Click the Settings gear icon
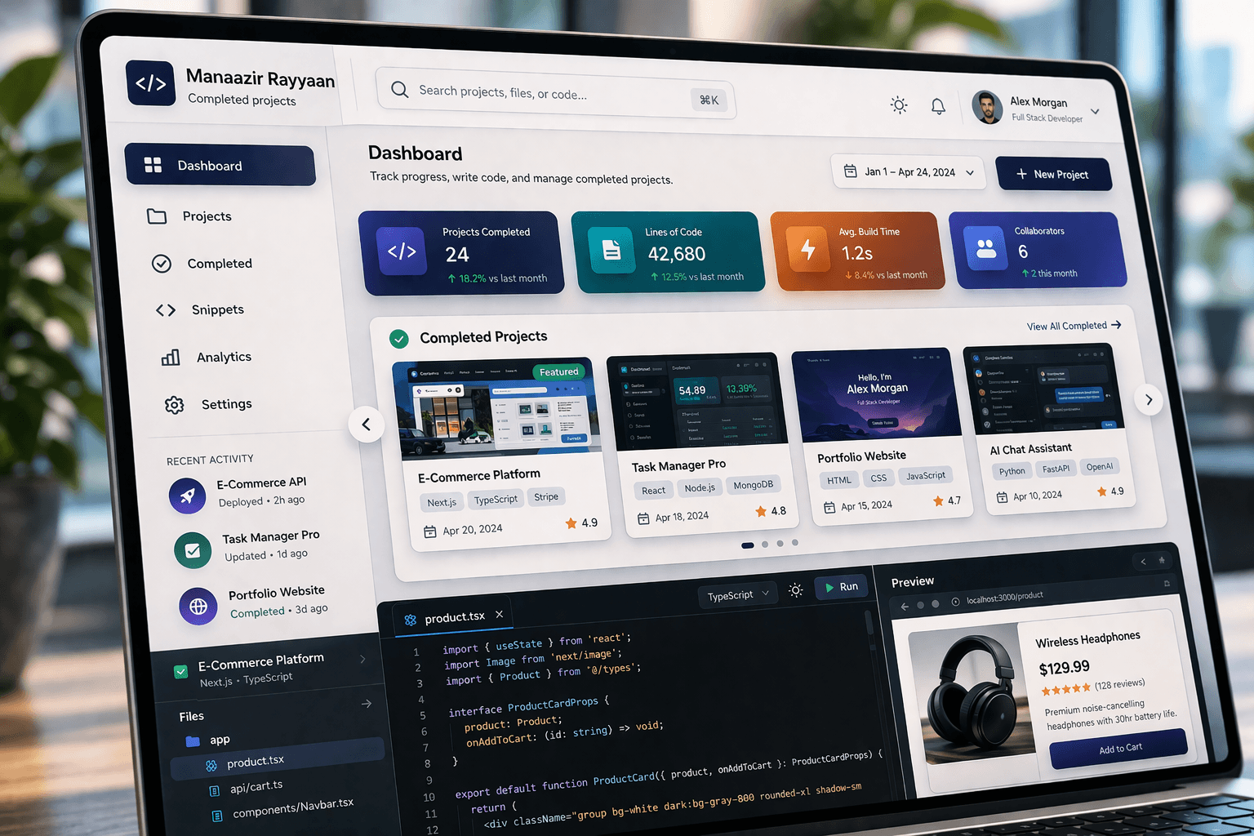The width and height of the screenshot is (1254, 836). pyautogui.click(x=173, y=403)
